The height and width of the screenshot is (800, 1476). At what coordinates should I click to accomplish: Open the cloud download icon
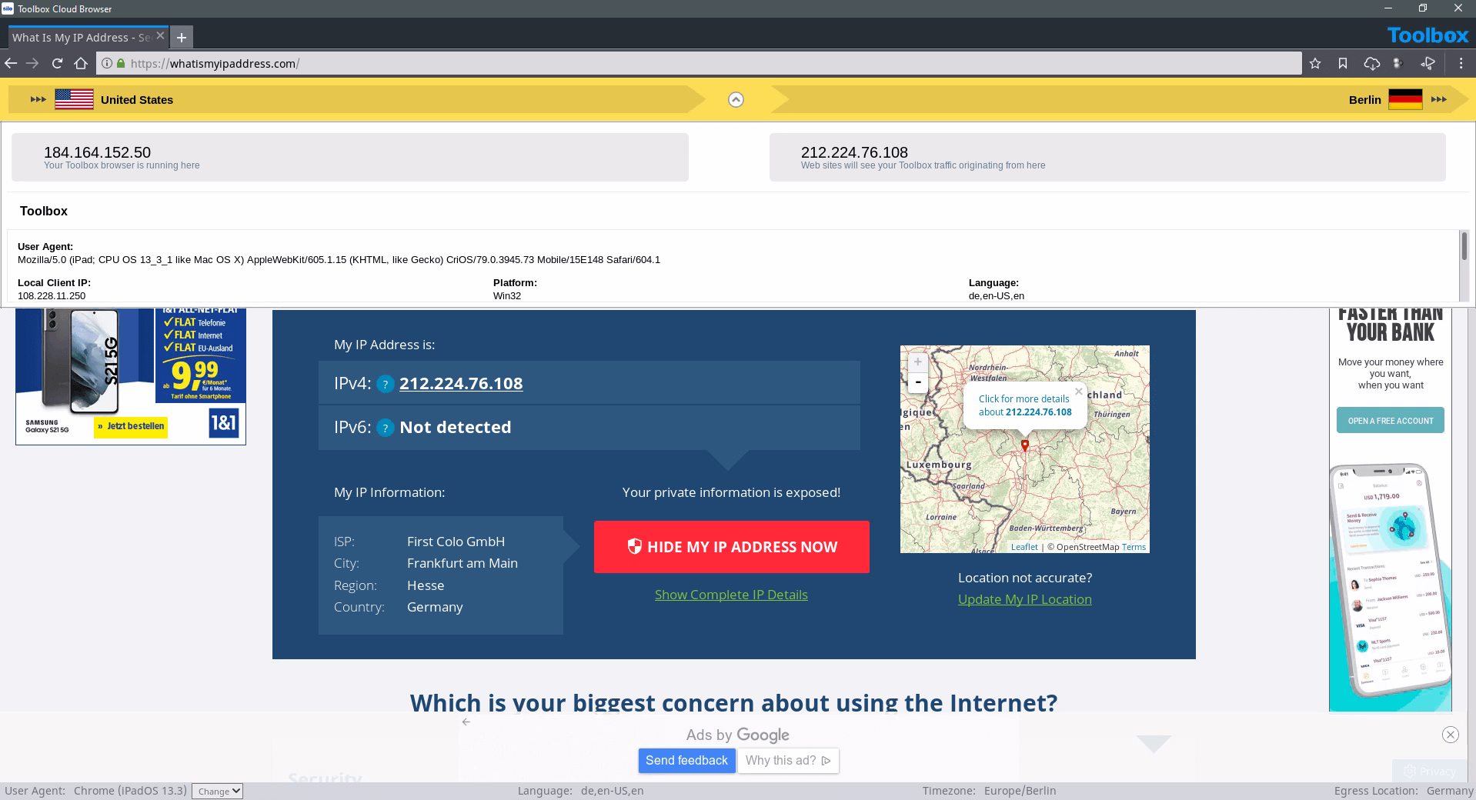pos(1371,63)
